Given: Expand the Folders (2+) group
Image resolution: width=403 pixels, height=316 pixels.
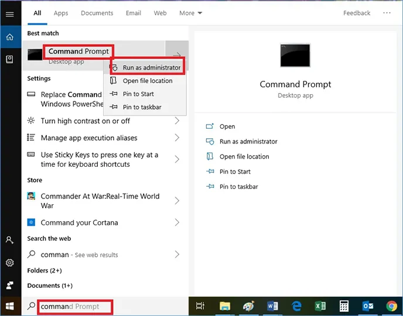Looking at the screenshot, I should tap(45, 270).
